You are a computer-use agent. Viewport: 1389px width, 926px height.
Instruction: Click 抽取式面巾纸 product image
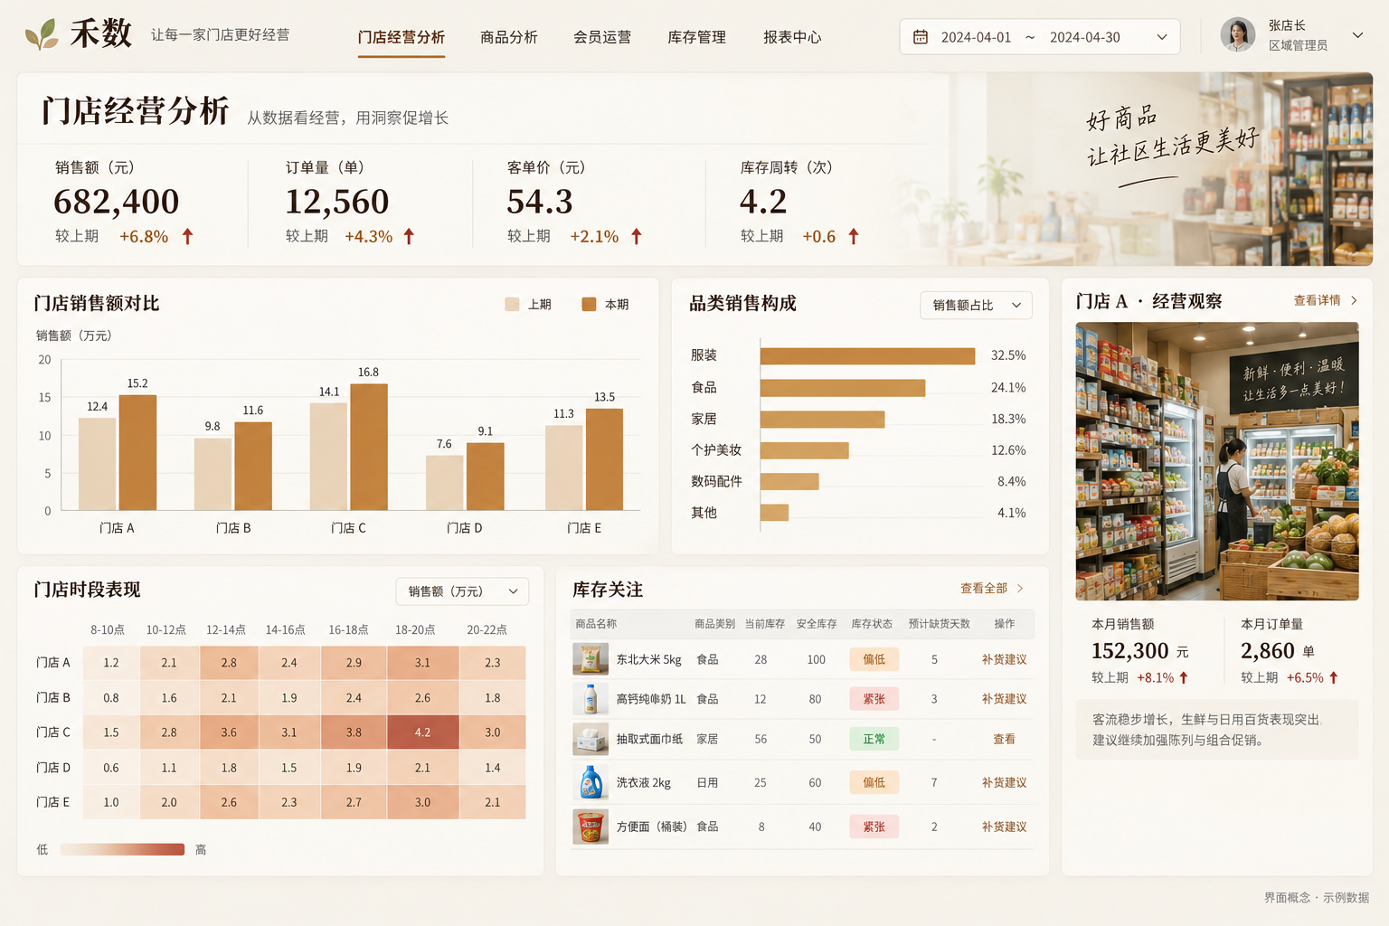591,739
